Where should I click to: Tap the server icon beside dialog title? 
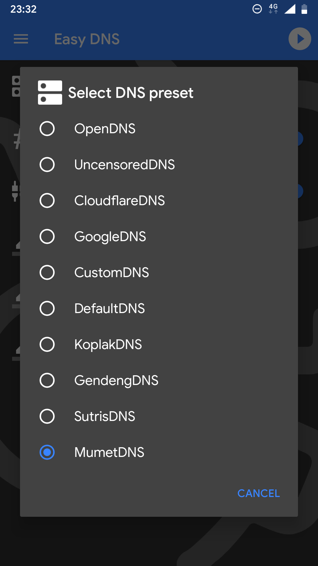[x=50, y=93]
